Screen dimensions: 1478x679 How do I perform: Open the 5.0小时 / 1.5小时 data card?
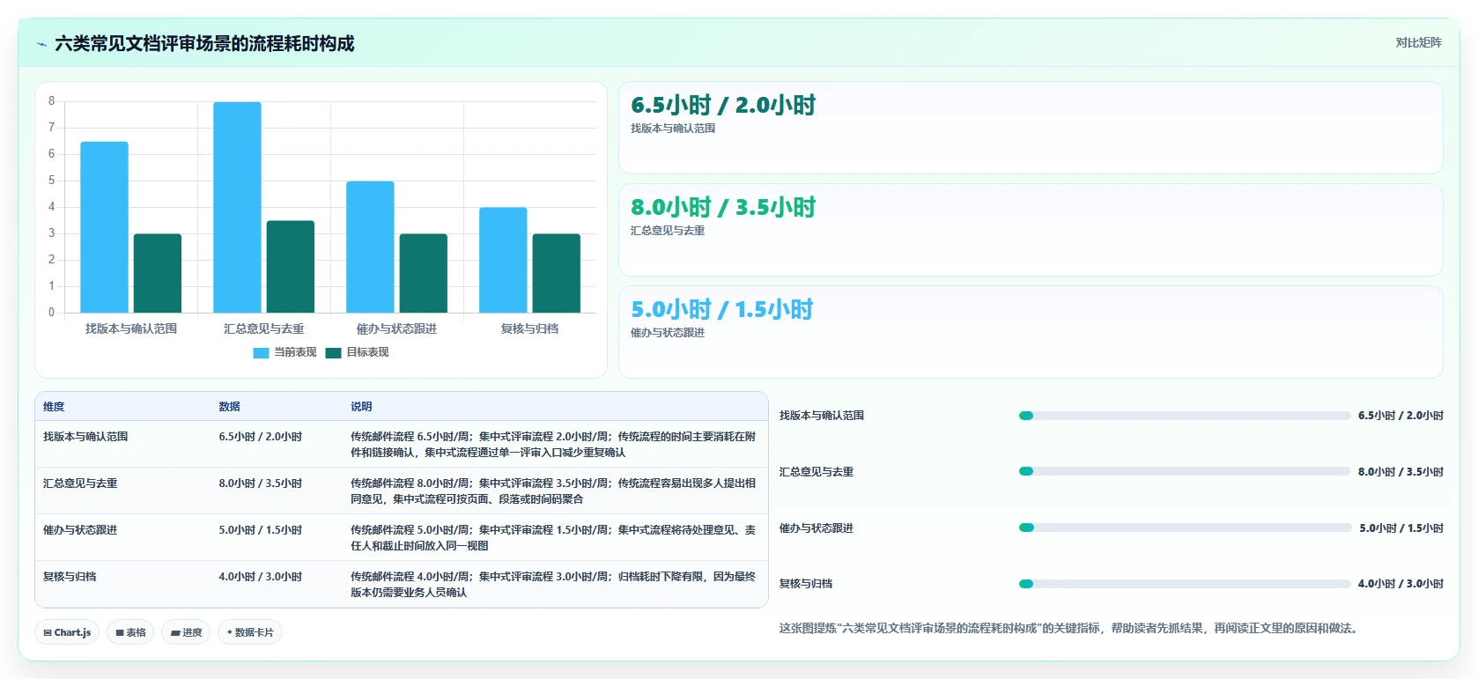click(1031, 332)
